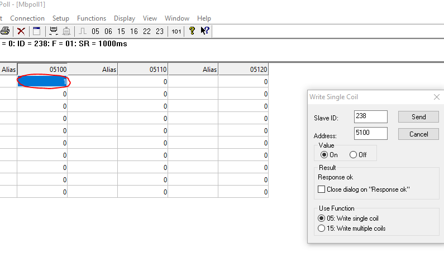
Task: Click the context help arrow icon
Action: coord(205,31)
